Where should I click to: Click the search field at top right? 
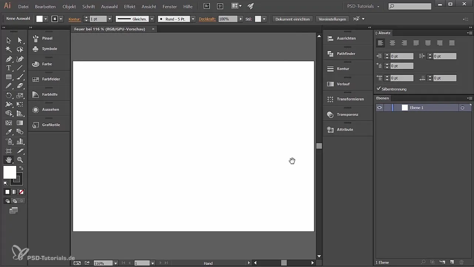click(410, 6)
